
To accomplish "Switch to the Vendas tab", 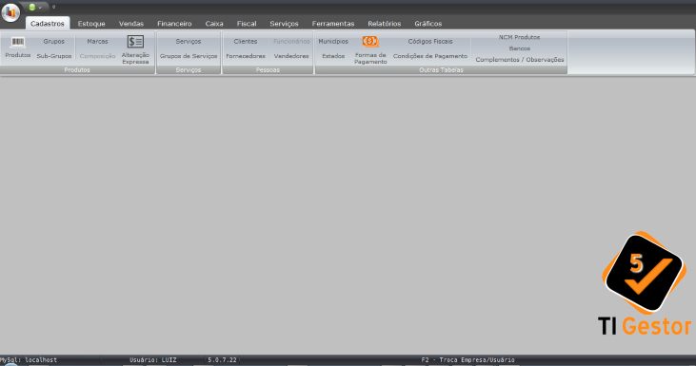I will coord(131,24).
